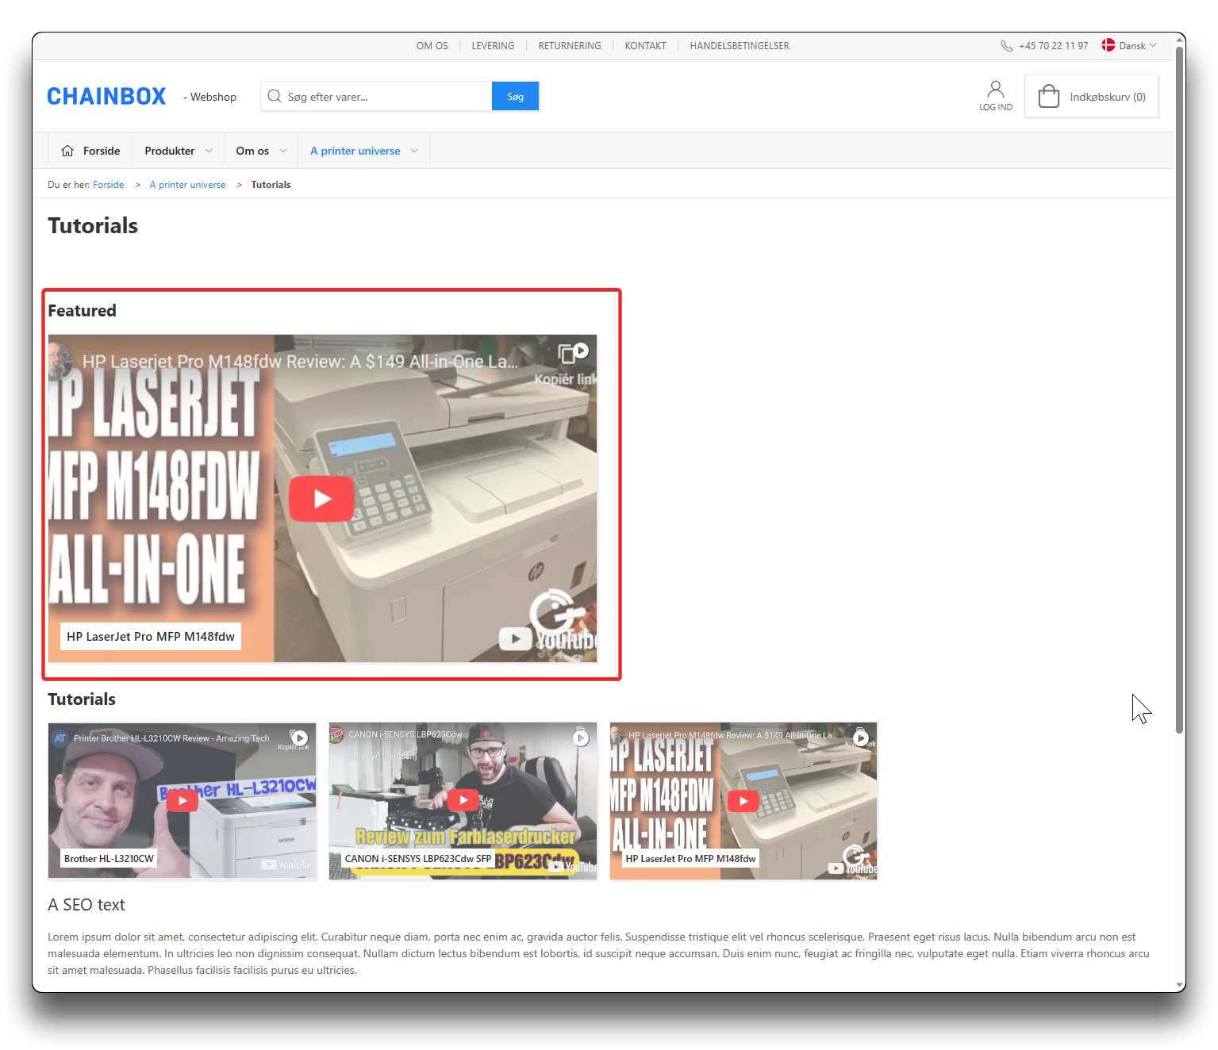The width and height of the screenshot is (1218, 1050).
Task: Expand the Produkter menu dropdown
Action: pyautogui.click(x=209, y=151)
